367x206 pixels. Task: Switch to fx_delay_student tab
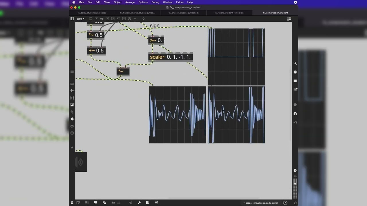coord(92,13)
